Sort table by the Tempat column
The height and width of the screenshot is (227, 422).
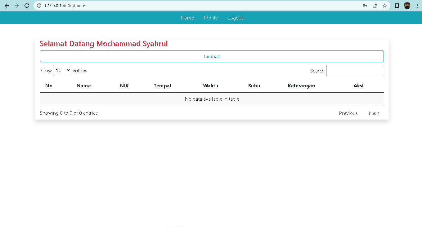(x=163, y=86)
